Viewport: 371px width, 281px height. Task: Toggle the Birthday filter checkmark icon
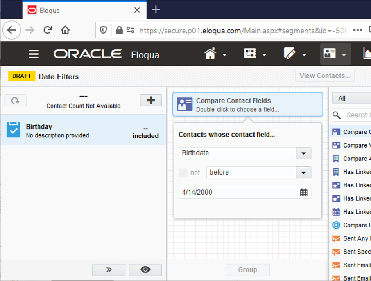pyautogui.click(x=13, y=130)
